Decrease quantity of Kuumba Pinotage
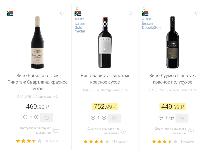 click(x=161, y=118)
